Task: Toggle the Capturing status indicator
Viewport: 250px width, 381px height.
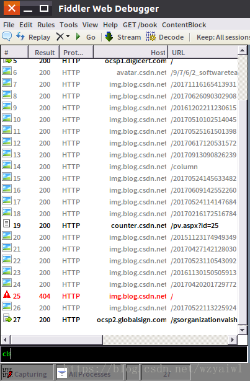Action: pyautogui.click(x=27, y=373)
